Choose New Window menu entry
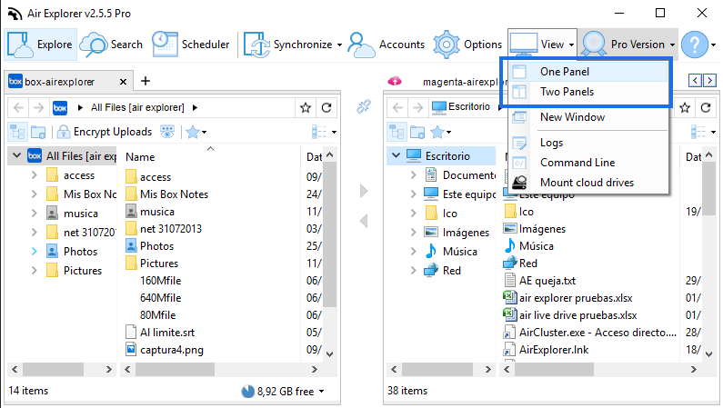The image size is (723, 408). 588,117
